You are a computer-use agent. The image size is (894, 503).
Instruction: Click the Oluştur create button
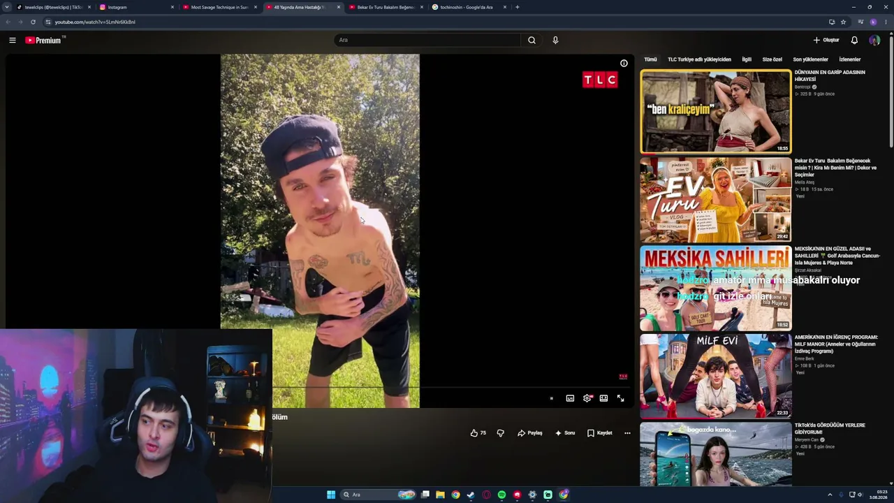[x=826, y=41]
